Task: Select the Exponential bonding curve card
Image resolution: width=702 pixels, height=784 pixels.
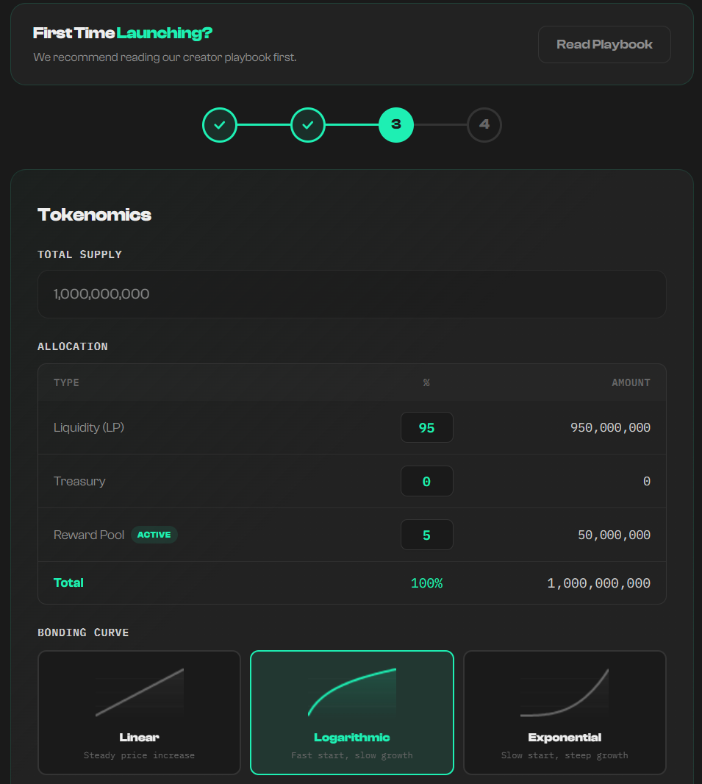Action: 565,712
